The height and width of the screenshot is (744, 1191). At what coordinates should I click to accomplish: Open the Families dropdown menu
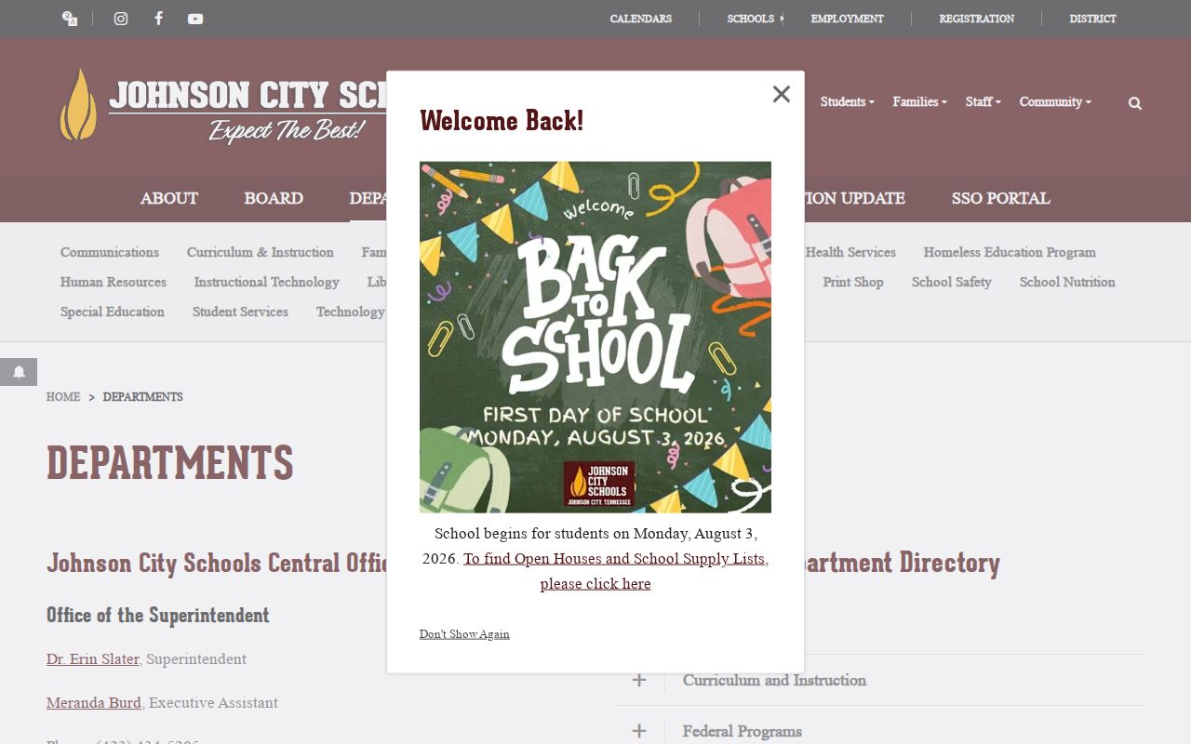point(919,101)
